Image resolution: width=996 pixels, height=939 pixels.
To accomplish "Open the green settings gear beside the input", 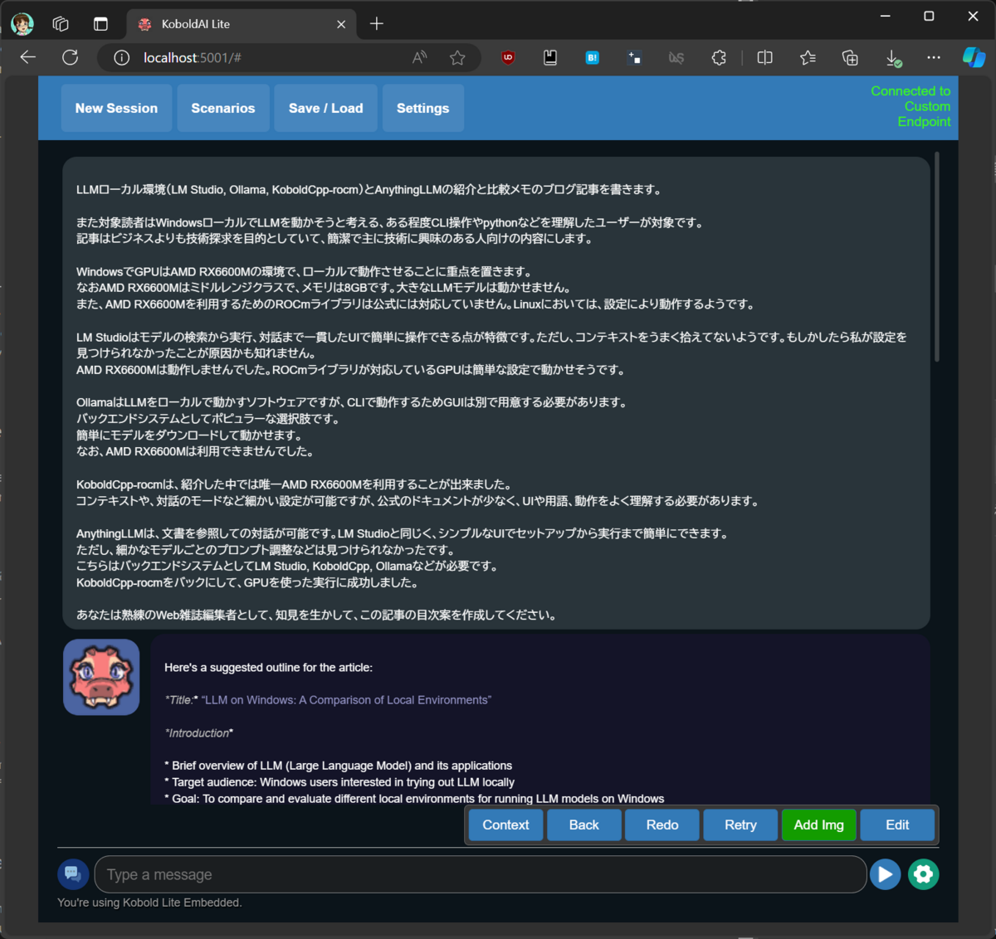I will (923, 874).
